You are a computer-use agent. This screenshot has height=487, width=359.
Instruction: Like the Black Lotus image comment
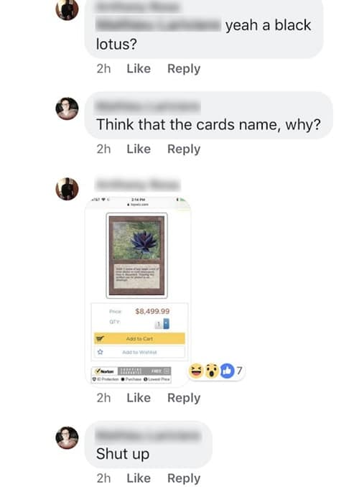139,398
